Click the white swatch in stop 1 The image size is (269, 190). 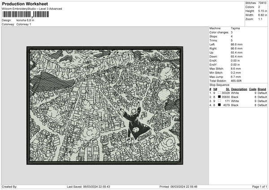point(220,93)
